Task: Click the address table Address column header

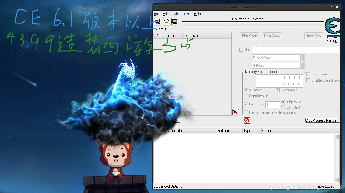Action: pos(229,131)
